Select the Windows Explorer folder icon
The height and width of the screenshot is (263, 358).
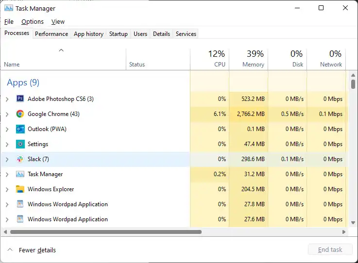20,189
